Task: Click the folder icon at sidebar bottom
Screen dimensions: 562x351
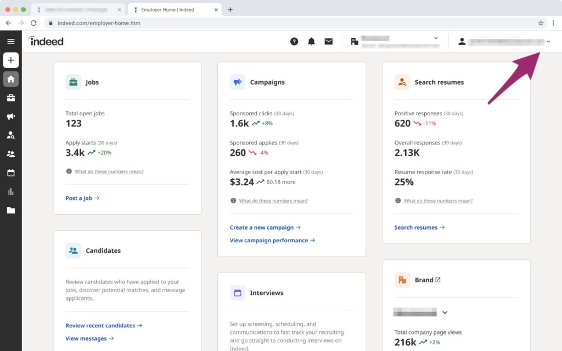Action: click(x=11, y=210)
